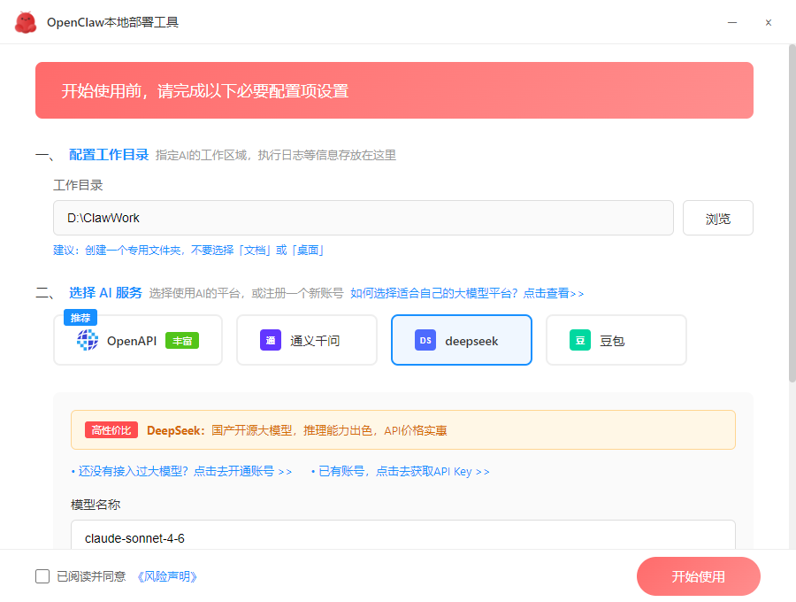The width and height of the screenshot is (796, 602).
Task: Select the OpenAPI service card
Action: [138, 340]
